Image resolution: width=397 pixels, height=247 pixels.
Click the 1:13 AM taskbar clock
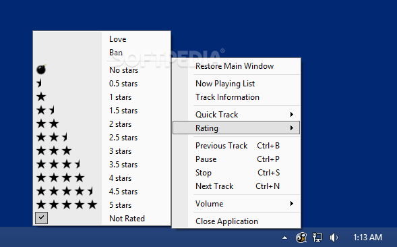click(367, 238)
